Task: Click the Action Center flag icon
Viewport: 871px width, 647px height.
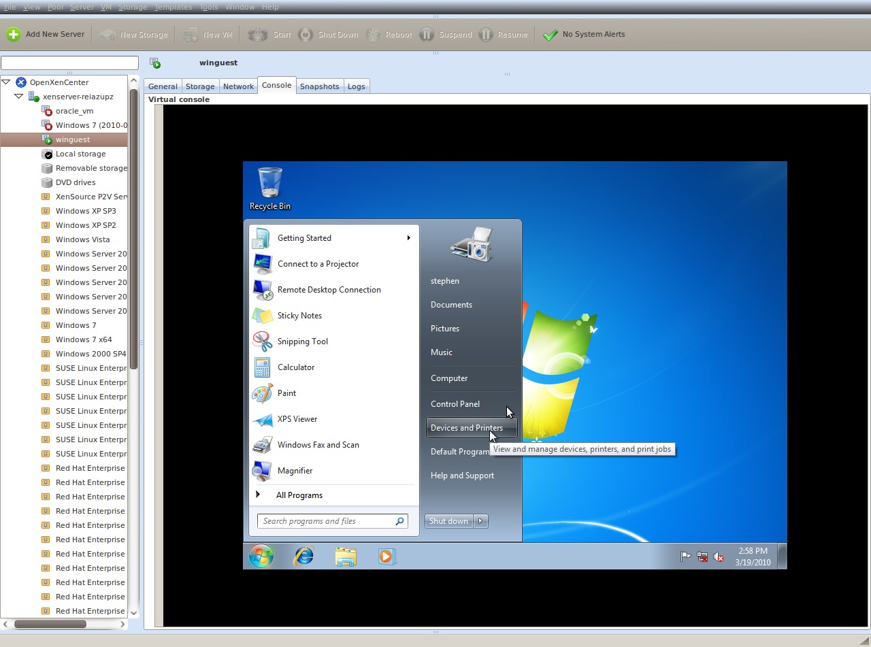Action: 685,557
